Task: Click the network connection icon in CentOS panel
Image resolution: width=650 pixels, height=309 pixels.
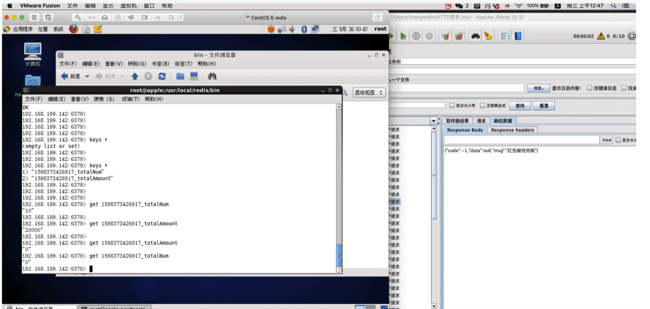Action: (315, 29)
